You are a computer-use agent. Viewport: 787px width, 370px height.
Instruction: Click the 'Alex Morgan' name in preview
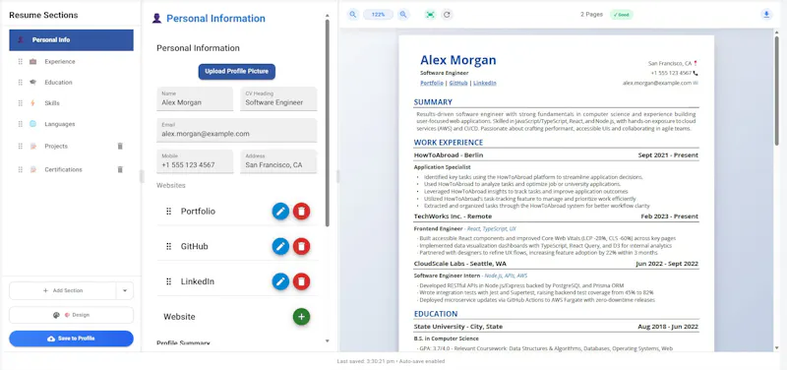457,60
